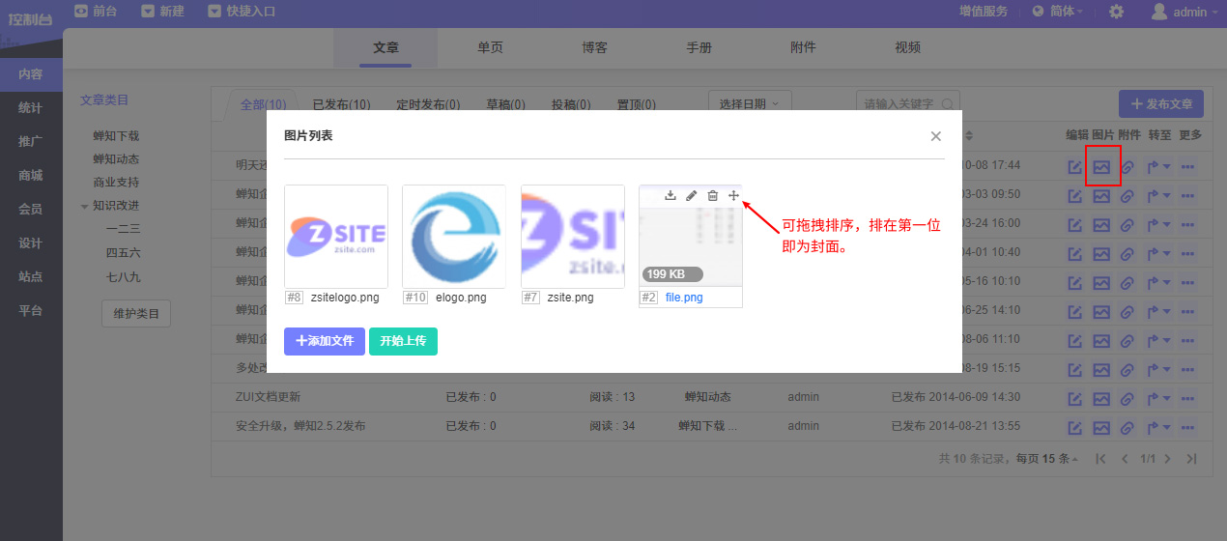Open the settings gear in top bar

point(1116,12)
